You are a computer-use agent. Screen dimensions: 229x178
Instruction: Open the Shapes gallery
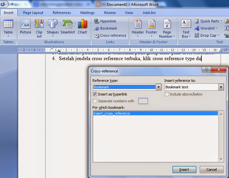coord(53,28)
